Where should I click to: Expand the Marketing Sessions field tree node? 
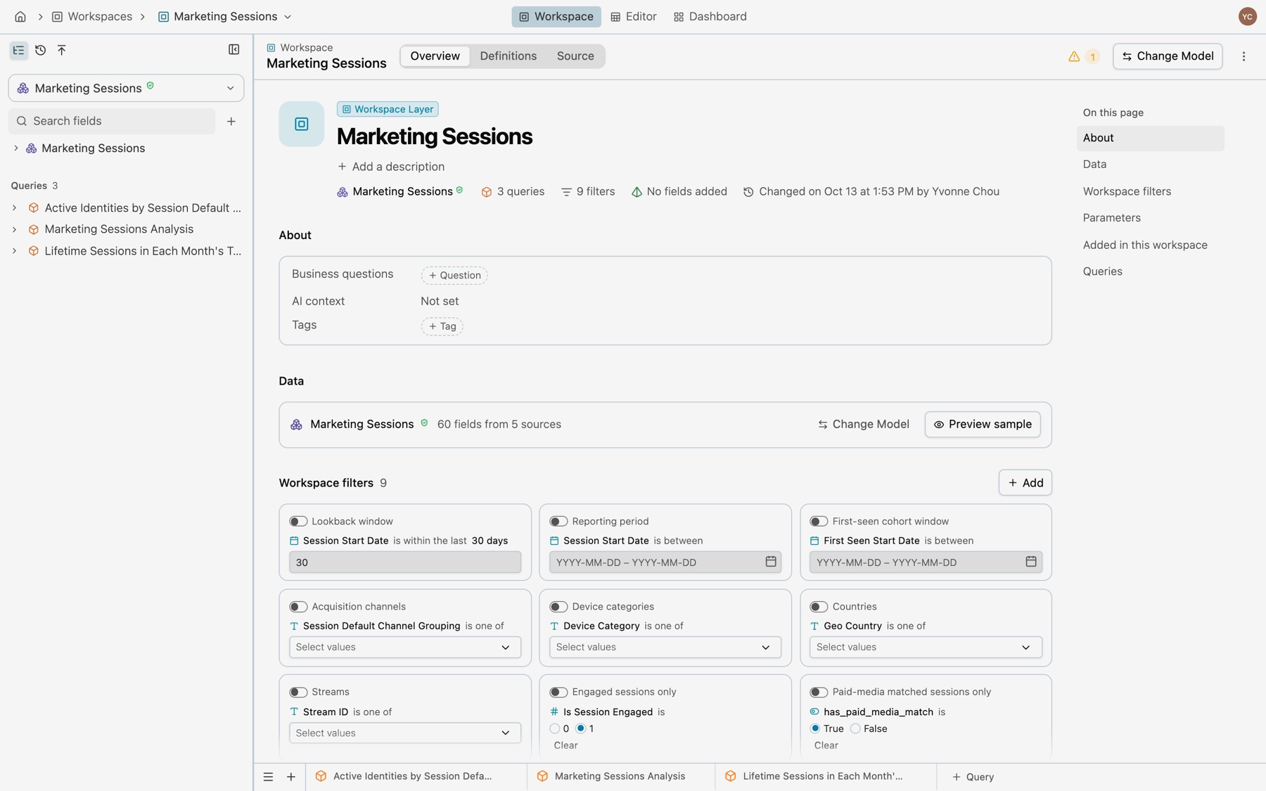click(15, 148)
